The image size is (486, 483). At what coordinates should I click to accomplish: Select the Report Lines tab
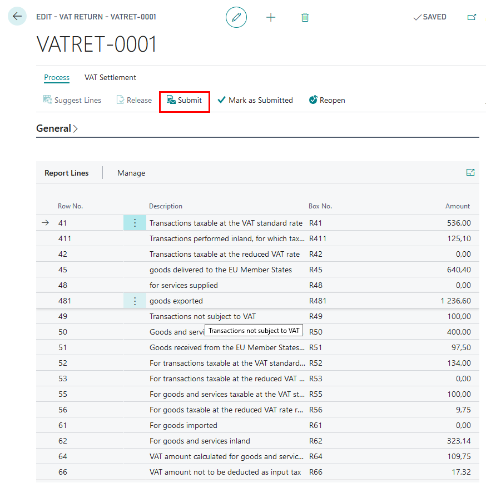67,173
